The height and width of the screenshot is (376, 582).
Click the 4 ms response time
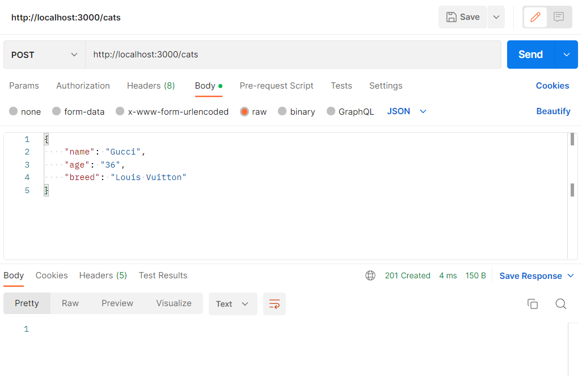pyautogui.click(x=448, y=275)
